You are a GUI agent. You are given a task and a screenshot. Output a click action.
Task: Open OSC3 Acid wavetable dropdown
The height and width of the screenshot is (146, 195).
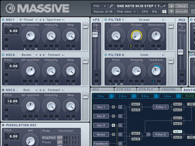28,90
